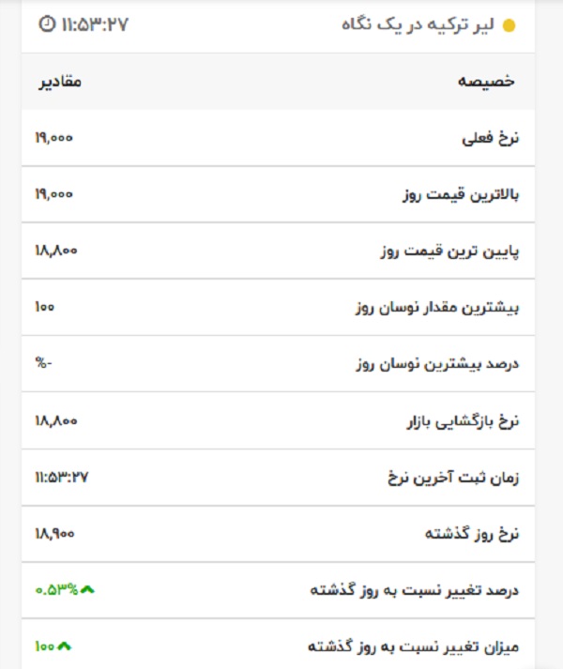
Task: Click the yellow dot before the title
Action: pos(510,25)
